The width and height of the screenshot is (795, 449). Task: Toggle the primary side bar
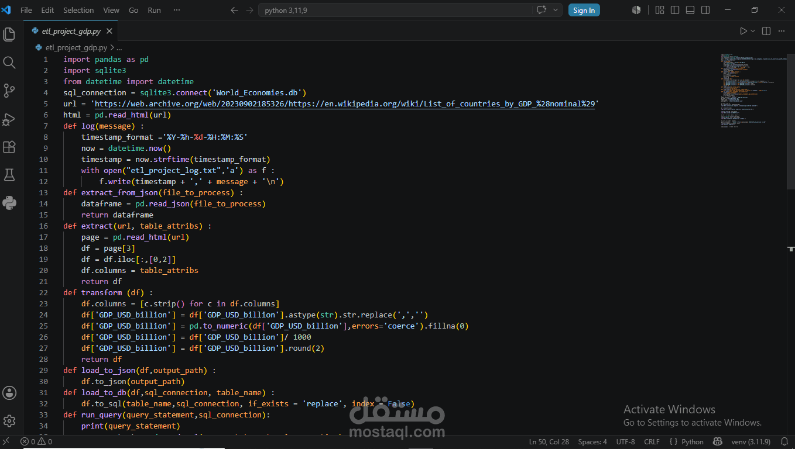pos(675,10)
